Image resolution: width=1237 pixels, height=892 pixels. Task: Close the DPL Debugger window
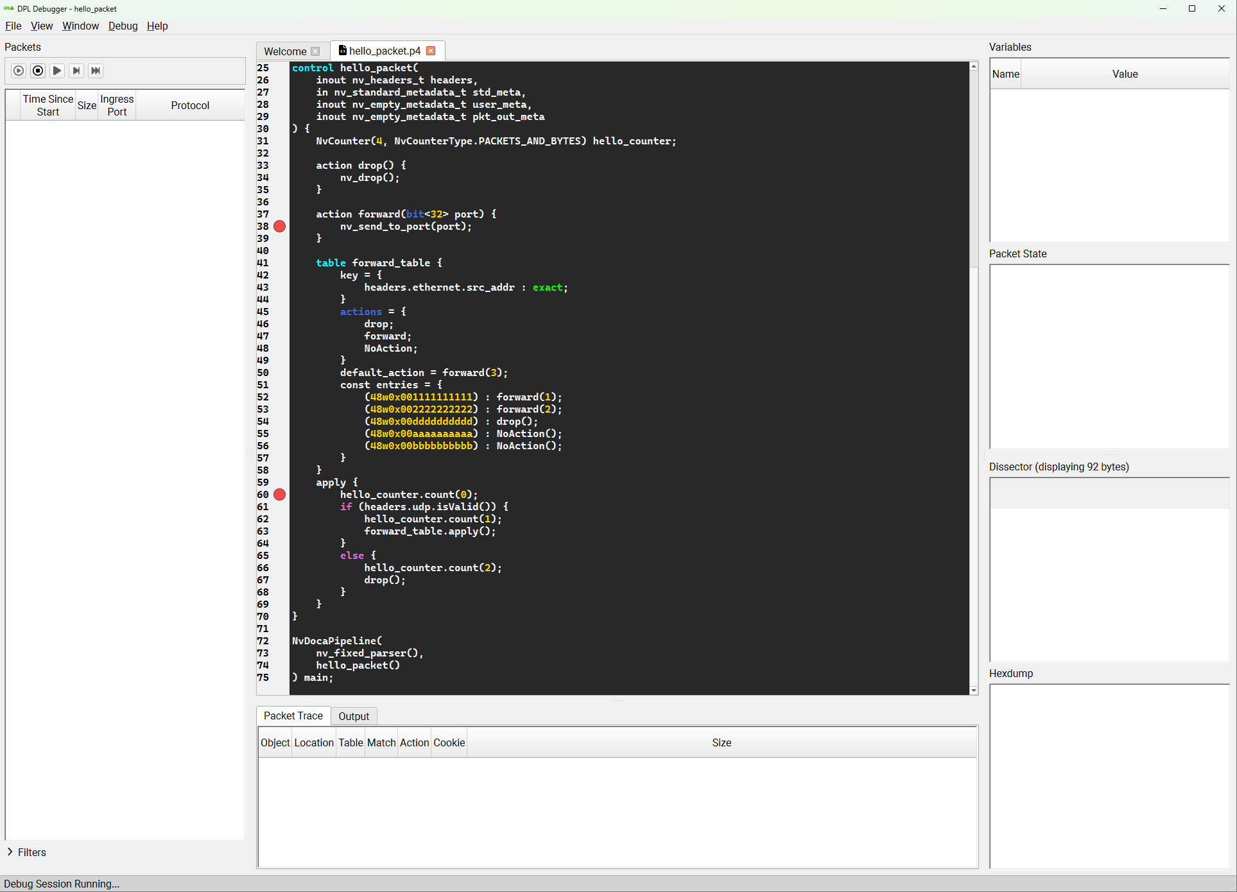1222,8
